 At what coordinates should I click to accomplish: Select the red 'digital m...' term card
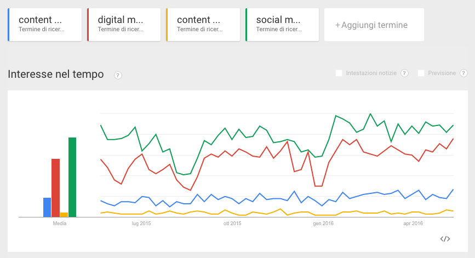pyautogui.click(x=124, y=25)
